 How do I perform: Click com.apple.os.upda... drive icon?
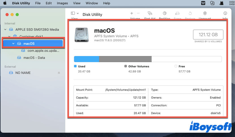tap(23, 50)
